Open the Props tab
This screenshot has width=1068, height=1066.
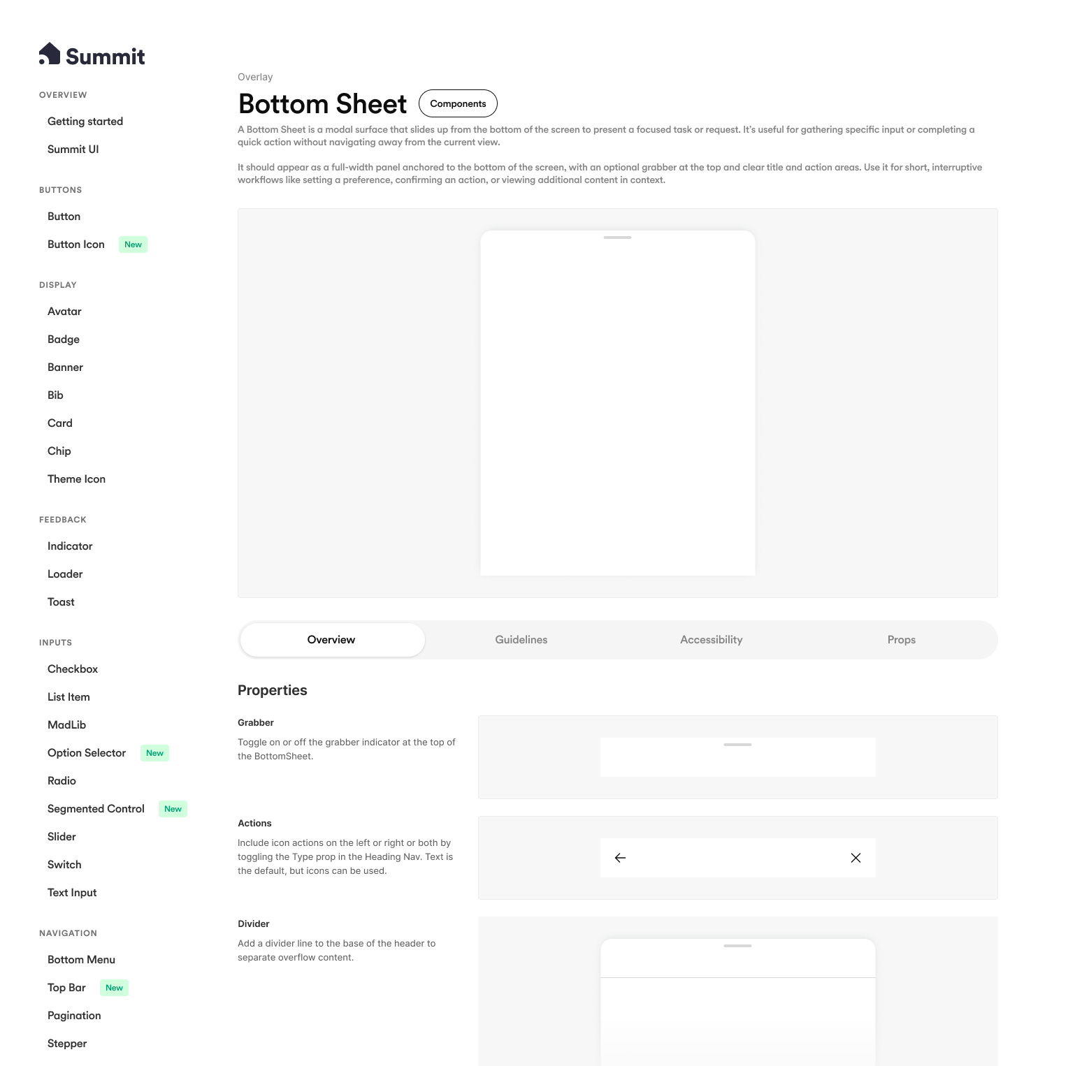tap(901, 640)
